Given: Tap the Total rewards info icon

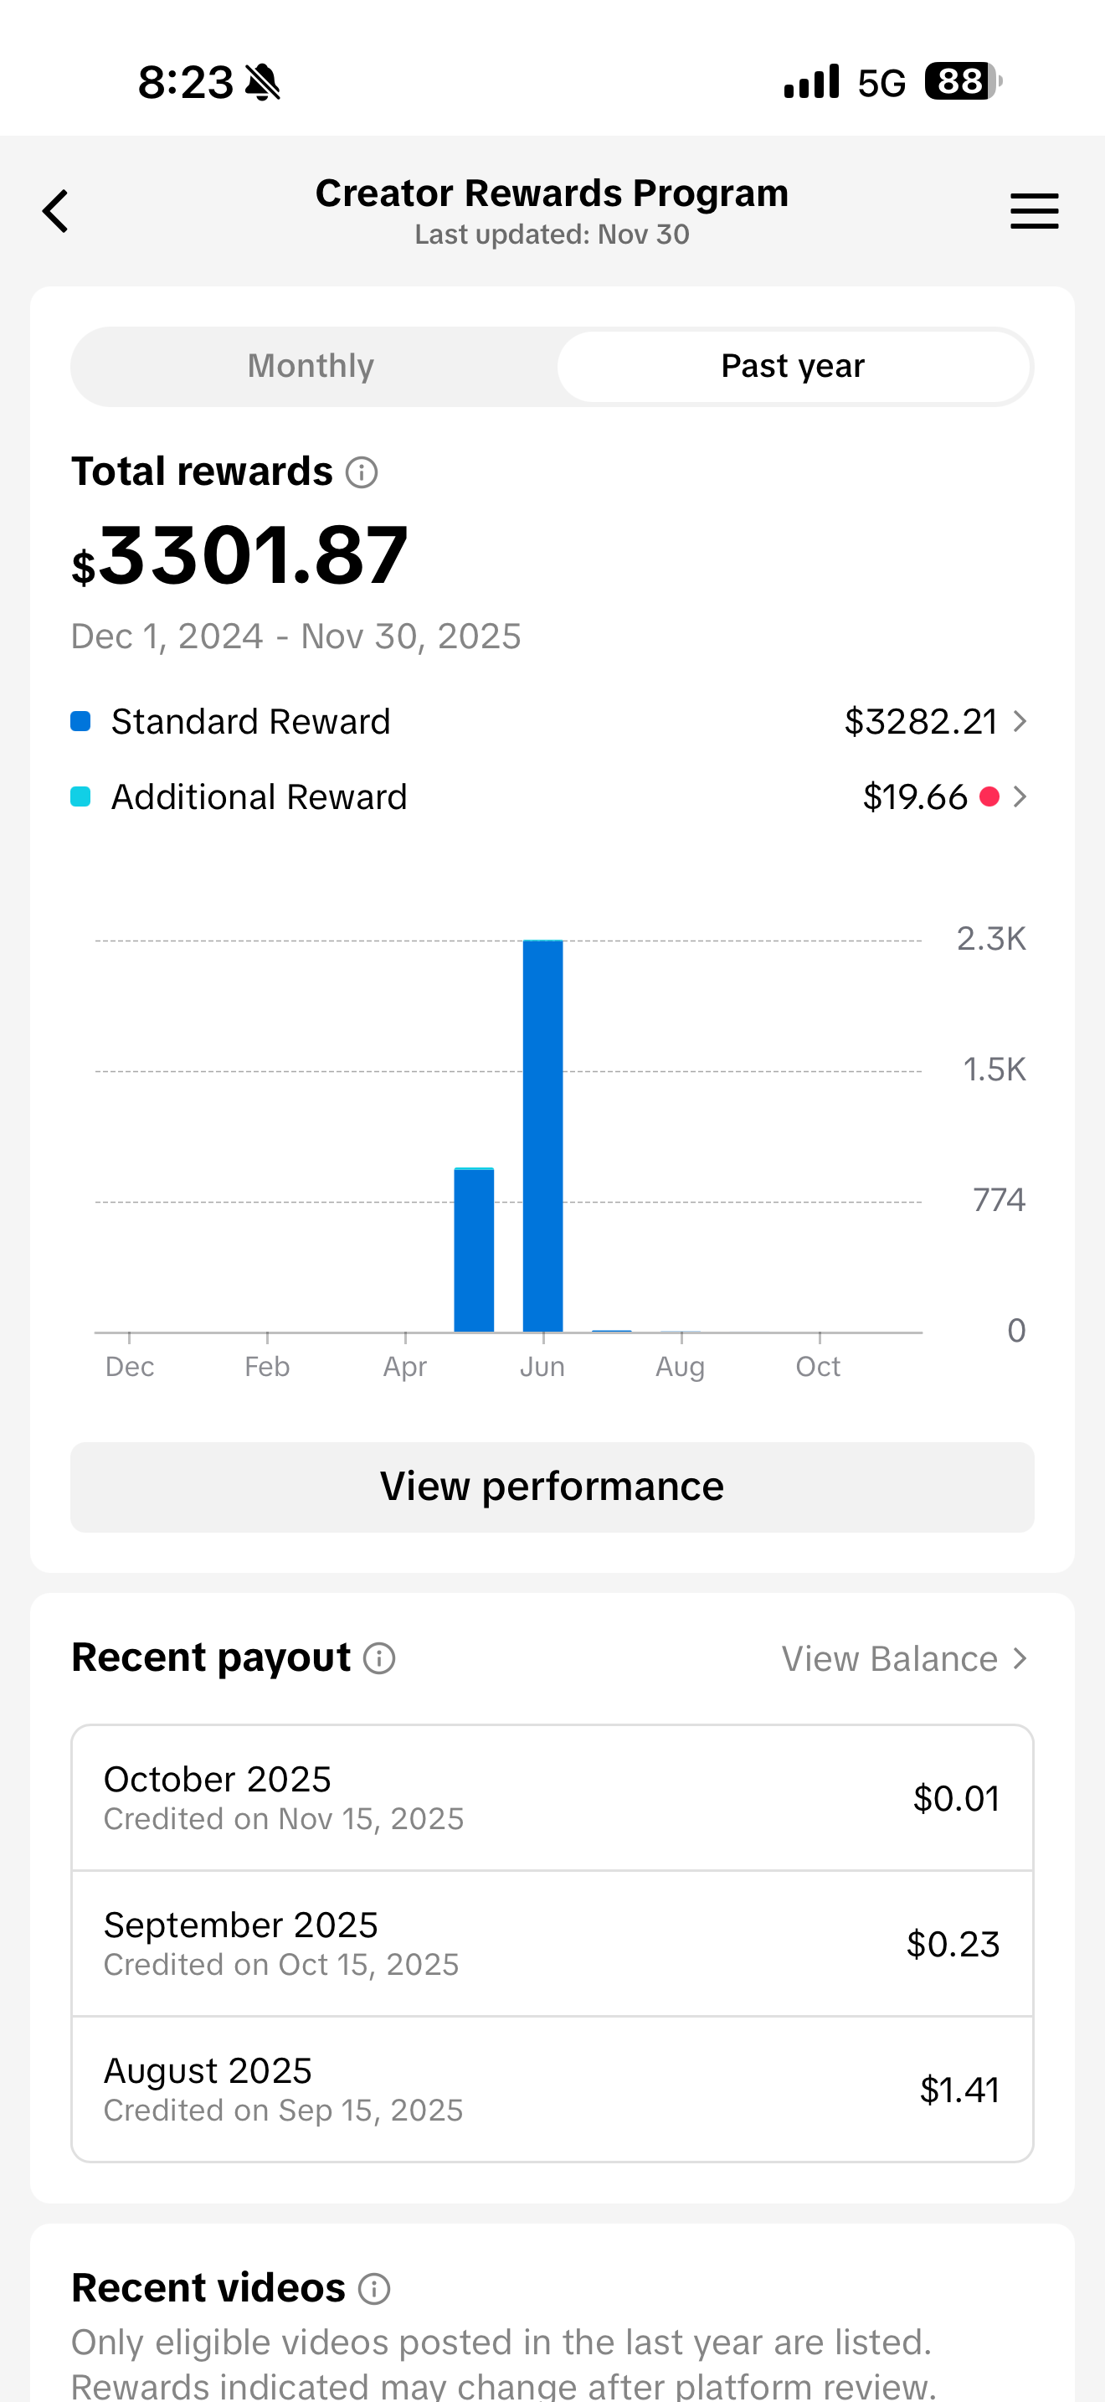Looking at the screenshot, I should tap(362, 472).
